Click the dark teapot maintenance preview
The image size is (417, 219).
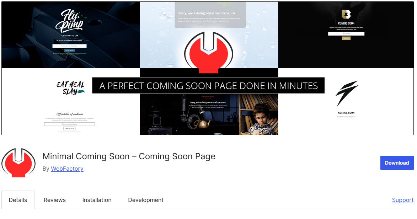point(189,114)
